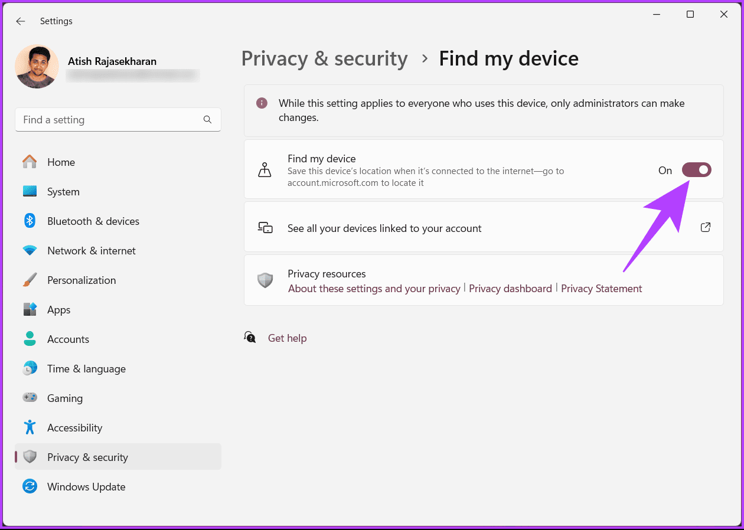Click the Privacy & security shield icon in sidebar

click(30, 457)
